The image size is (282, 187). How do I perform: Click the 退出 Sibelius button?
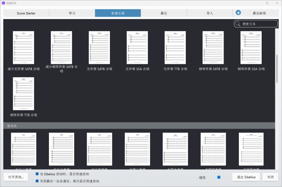pos(246,177)
